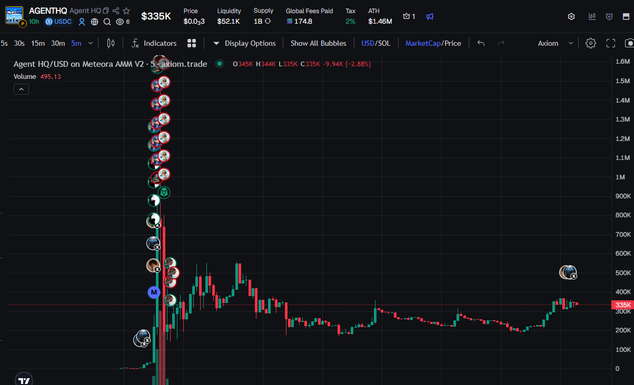Screen dimensions: 634x385
Task: Click the magnifier search icon under AGENTHQ
Action: click(107, 22)
